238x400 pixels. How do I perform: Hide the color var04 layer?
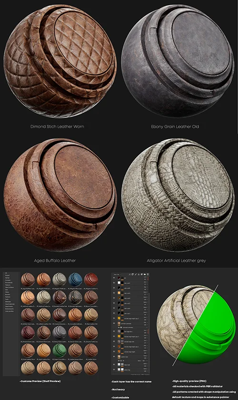click(x=114, y=298)
